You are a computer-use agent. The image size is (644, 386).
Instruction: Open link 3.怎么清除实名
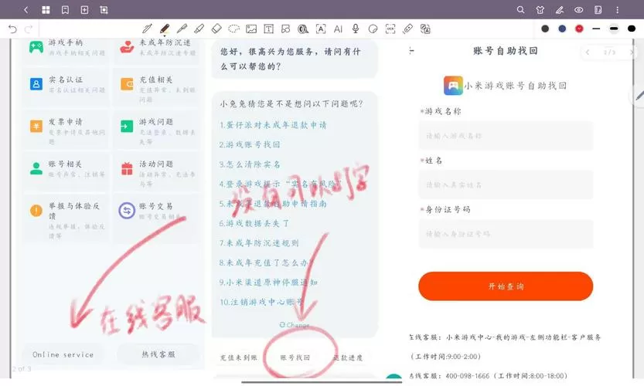click(x=250, y=164)
